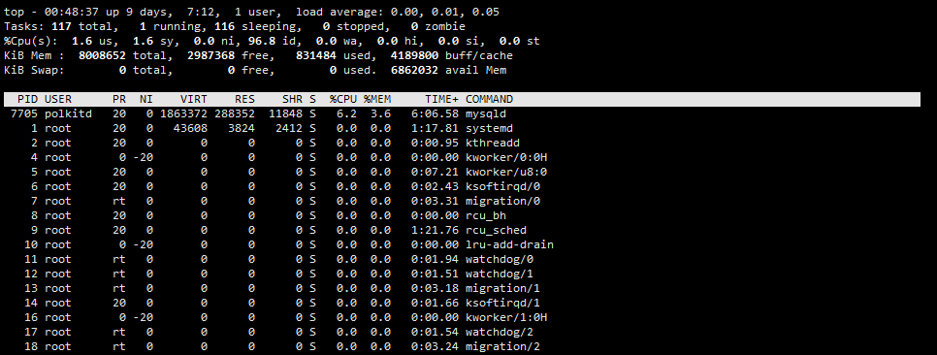Select mysqld CPU value 6.2
The height and width of the screenshot is (355, 937).
[346, 114]
